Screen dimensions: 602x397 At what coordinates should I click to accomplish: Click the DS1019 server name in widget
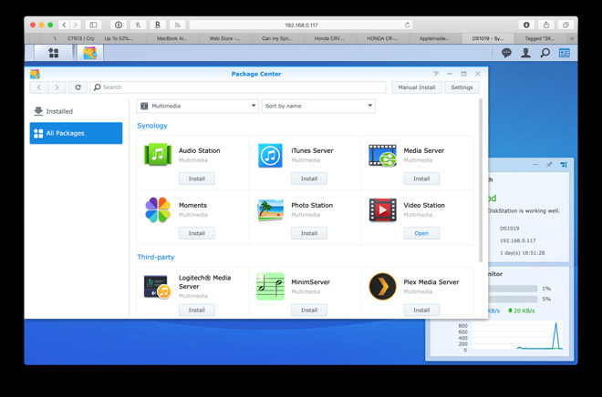510,229
